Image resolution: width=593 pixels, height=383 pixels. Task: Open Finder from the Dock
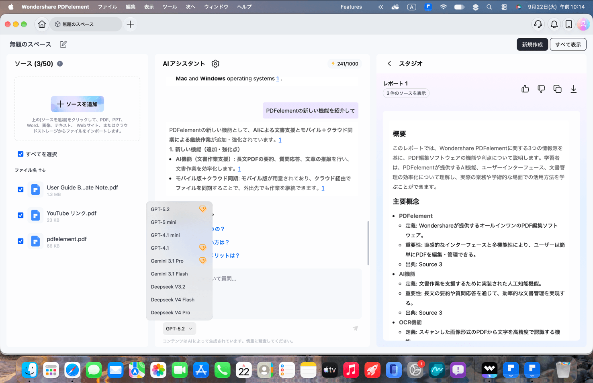(29, 370)
